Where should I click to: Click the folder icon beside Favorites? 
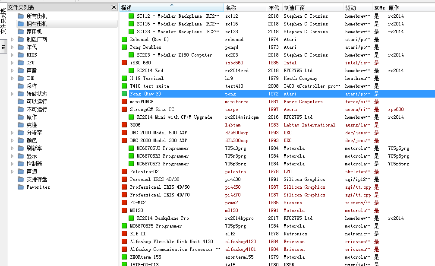point(21,187)
